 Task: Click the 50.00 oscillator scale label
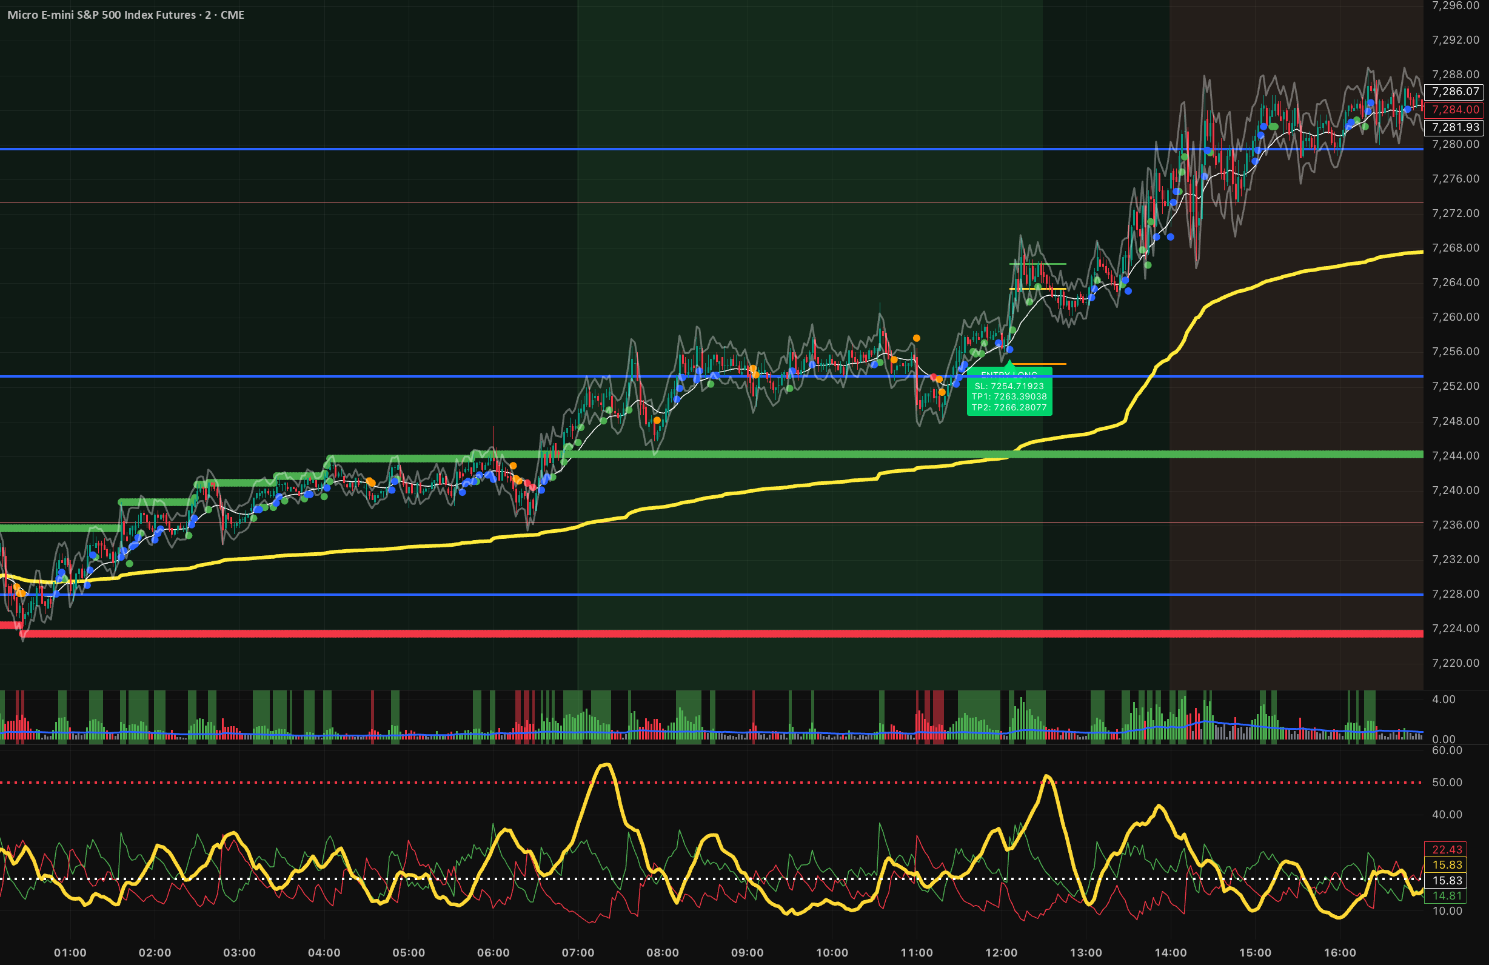[1447, 783]
